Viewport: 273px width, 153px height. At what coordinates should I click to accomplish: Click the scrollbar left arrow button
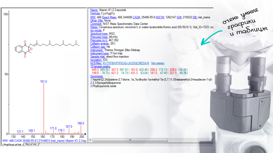coord(90,140)
